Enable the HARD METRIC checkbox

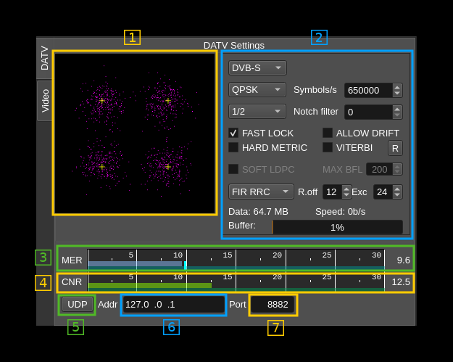point(233,147)
